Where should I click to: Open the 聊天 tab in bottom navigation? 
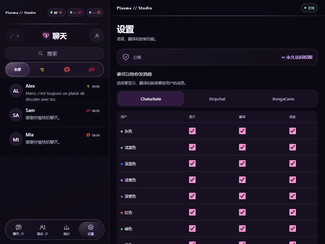(18, 230)
